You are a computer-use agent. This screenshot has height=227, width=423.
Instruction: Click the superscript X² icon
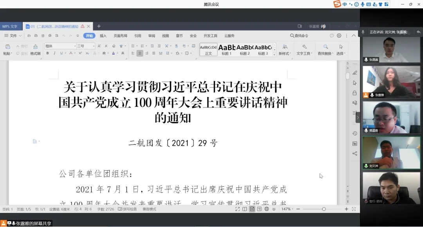click(80, 53)
